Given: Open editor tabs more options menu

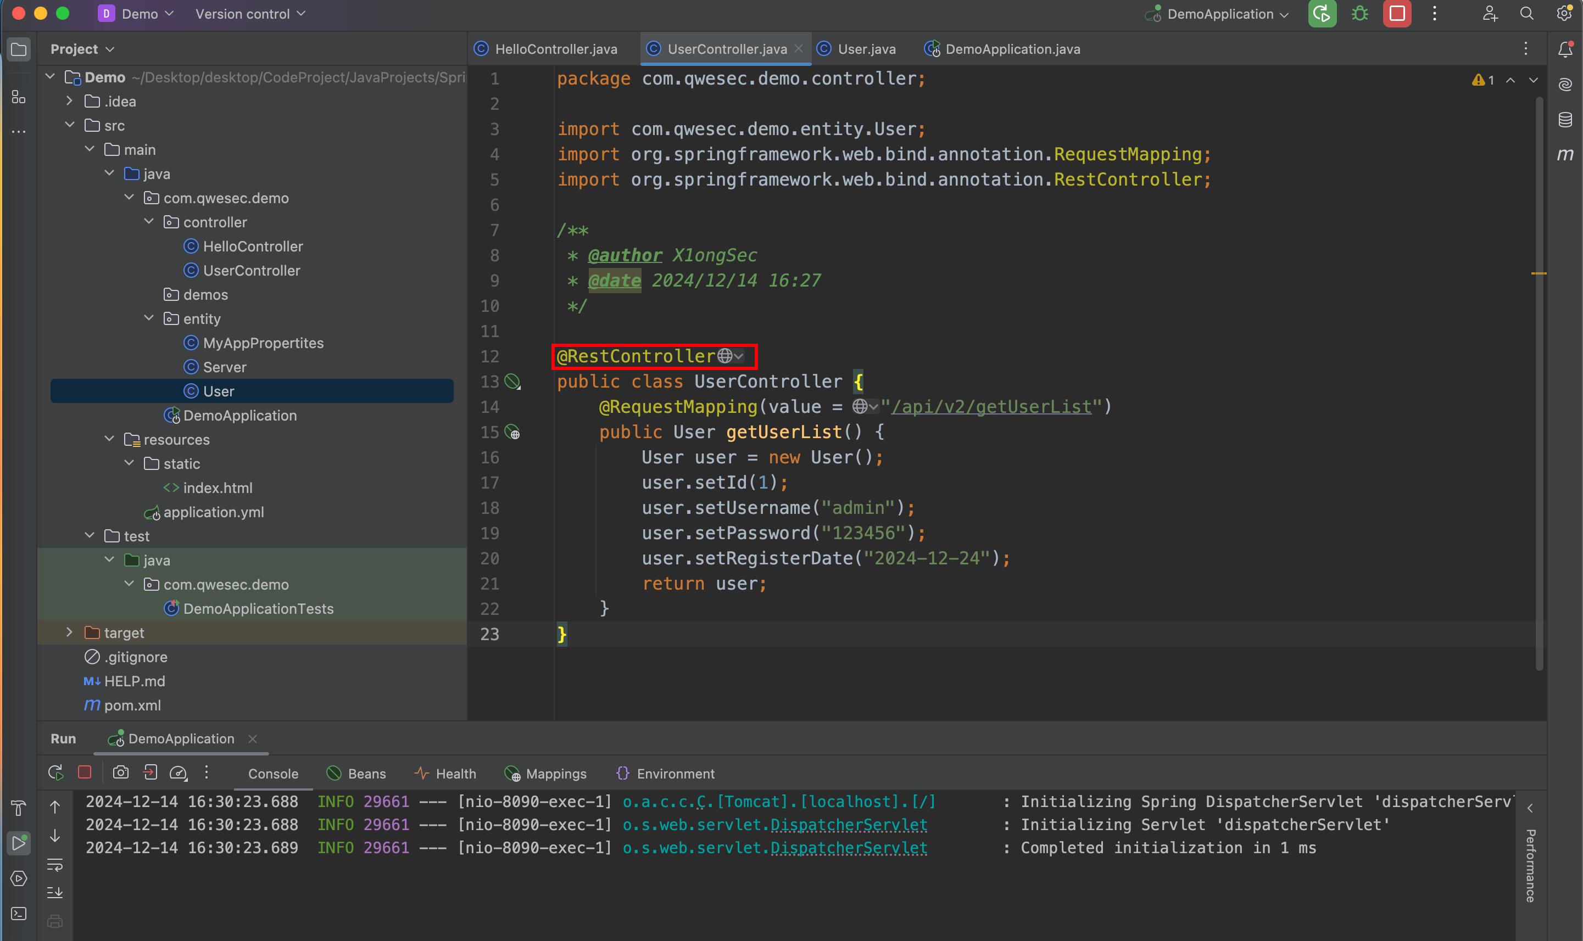Looking at the screenshot, I should coord(1526,49).
